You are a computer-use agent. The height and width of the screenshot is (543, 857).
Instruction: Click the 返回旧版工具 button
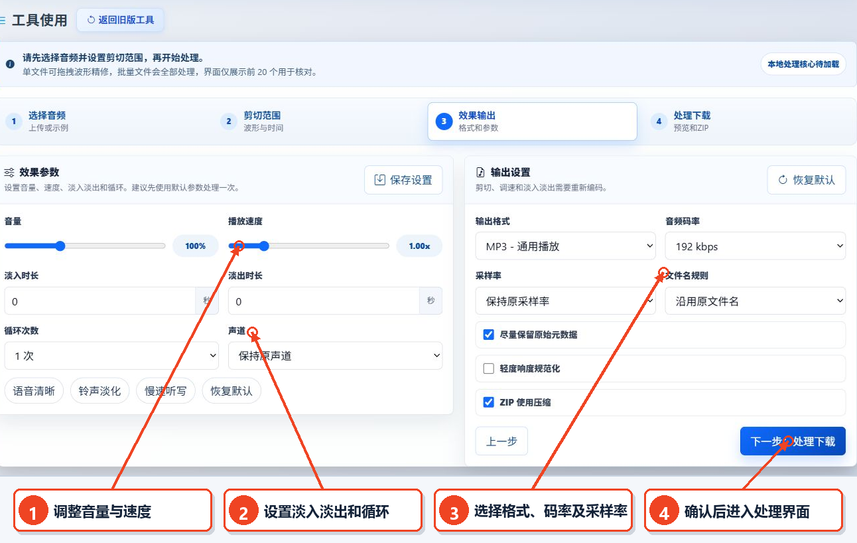click(x=120, y=20)
